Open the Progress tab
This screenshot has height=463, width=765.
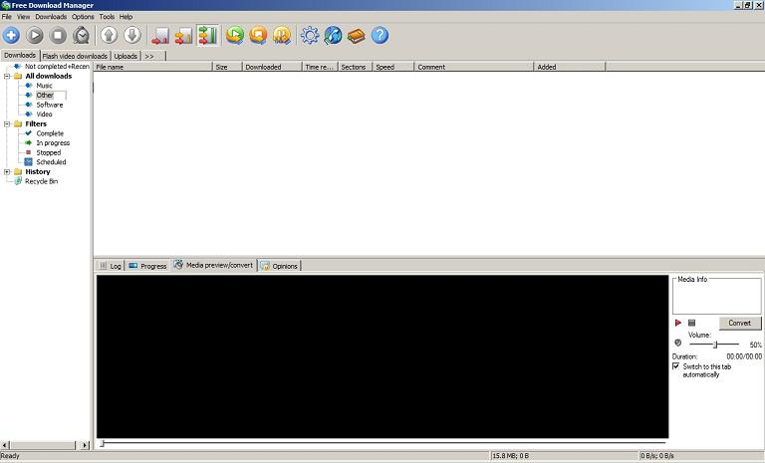(x=147, y=266)
